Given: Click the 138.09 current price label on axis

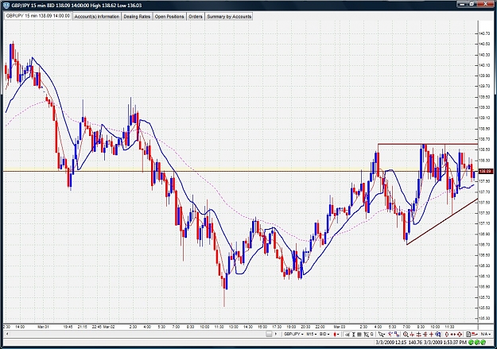Looking at the screenshot, I should 486,171.
